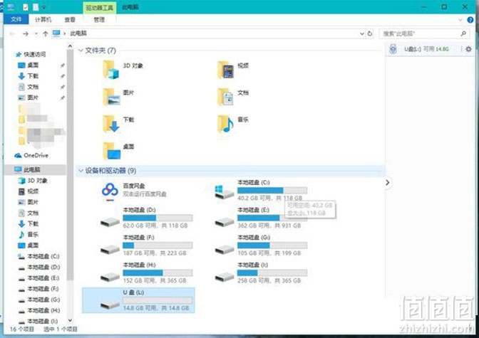The height and width of the screenshot is (338, 479).
Task: Click the search 此电脑 input field
Action: [x=421, y=33]
